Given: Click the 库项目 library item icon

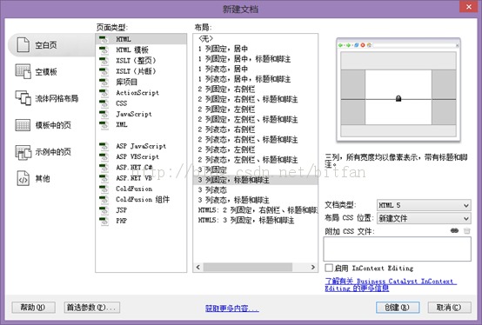Looking at the screenshot, I should click(104, 82).
